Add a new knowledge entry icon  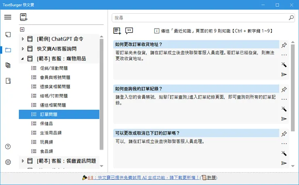point(117,31)
